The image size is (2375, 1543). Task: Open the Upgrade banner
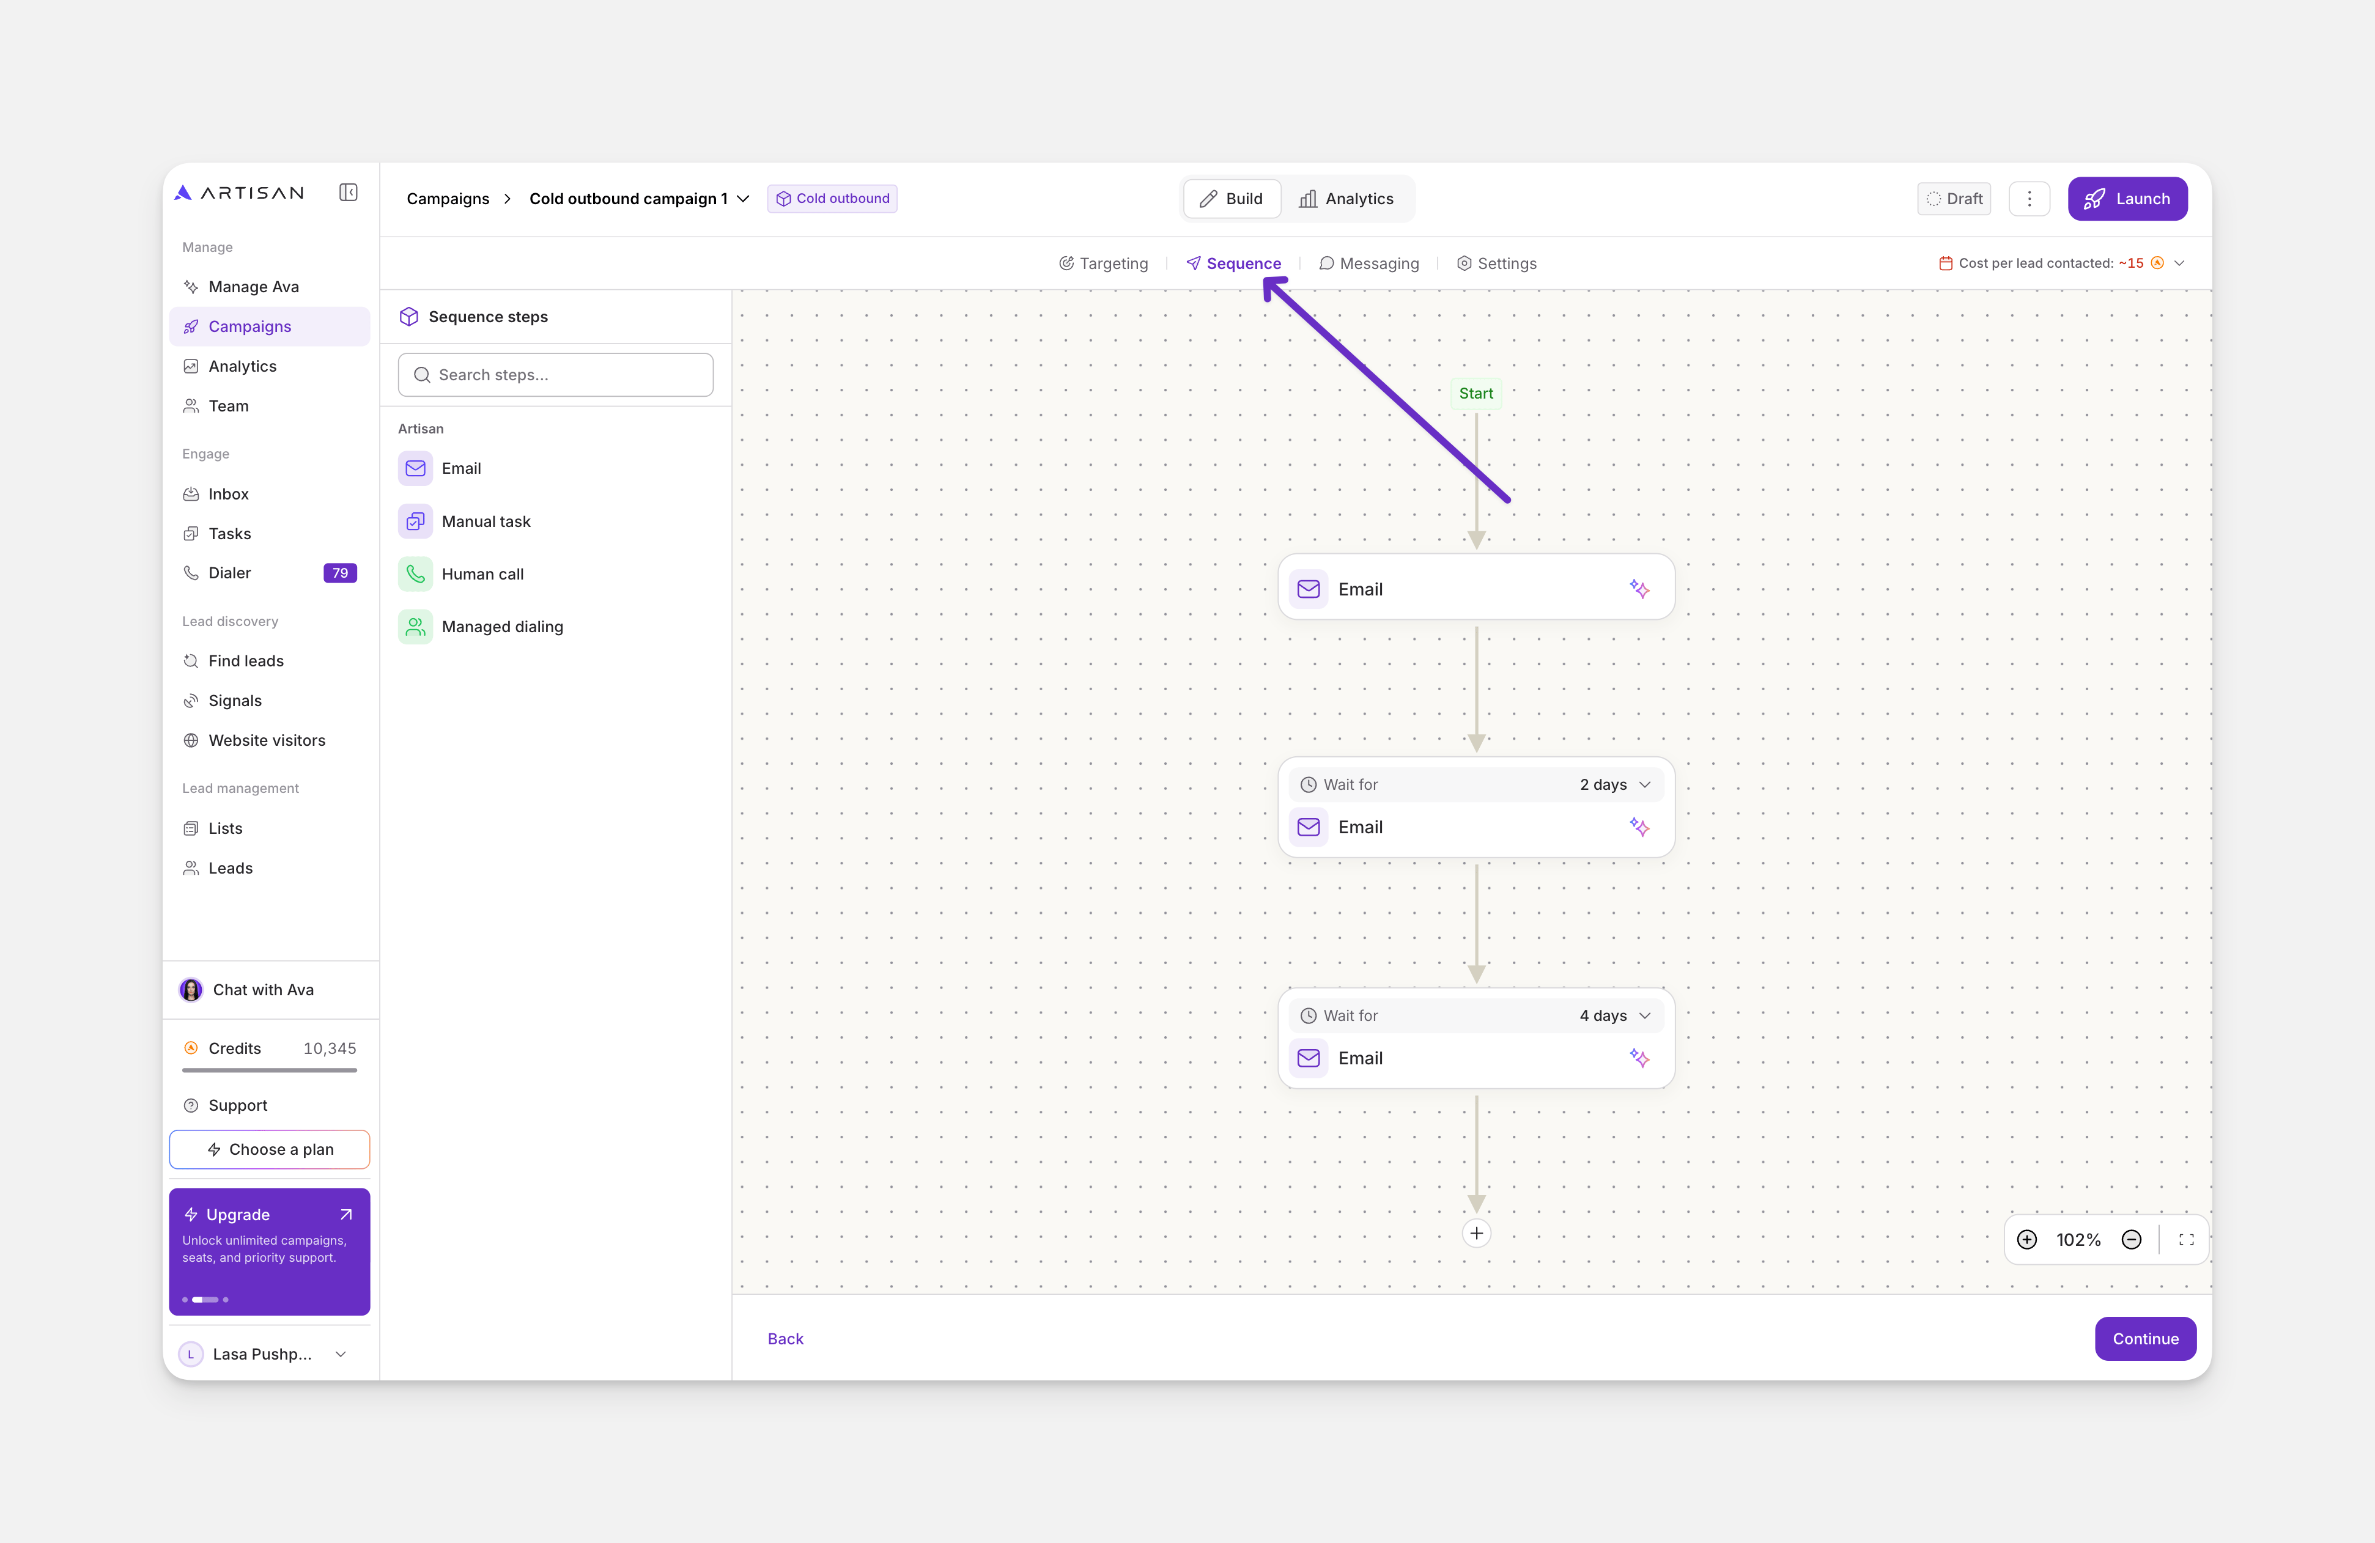coord(270,1252)
